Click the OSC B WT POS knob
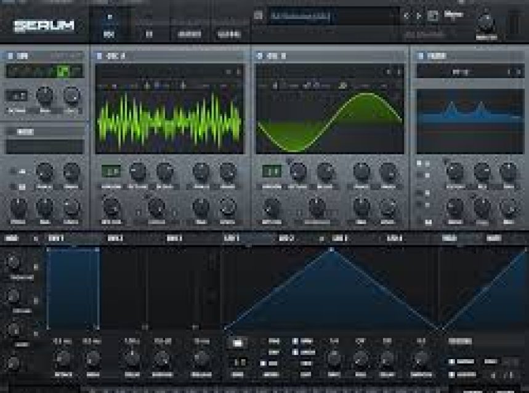This screenshot has width=529, height=393. (x=272, y=207)
